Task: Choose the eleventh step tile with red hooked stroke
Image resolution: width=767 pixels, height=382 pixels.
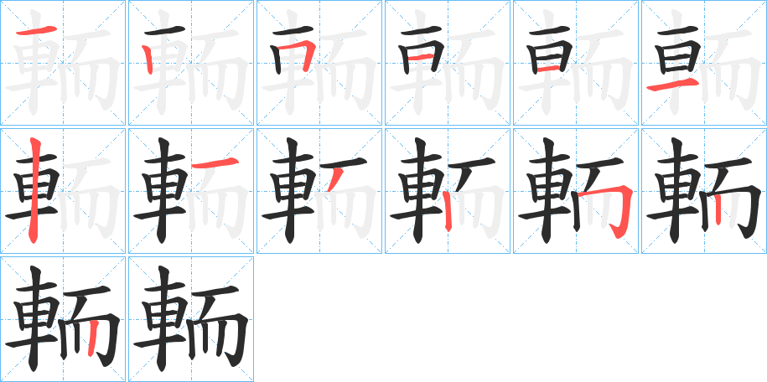Action: (576, 191)
